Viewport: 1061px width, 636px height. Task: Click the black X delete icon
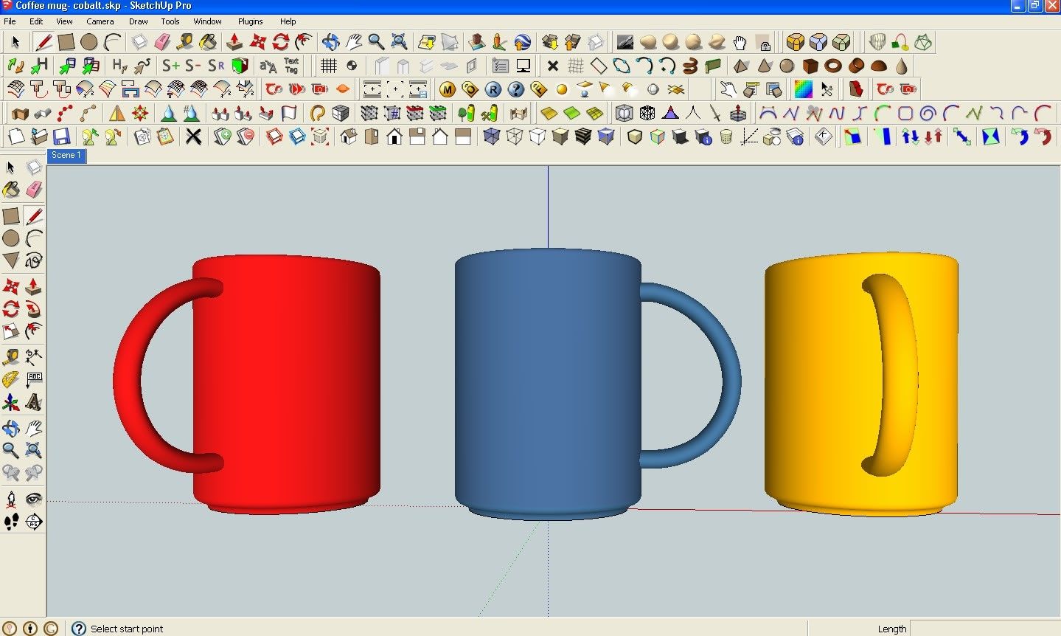click(193, 136)
